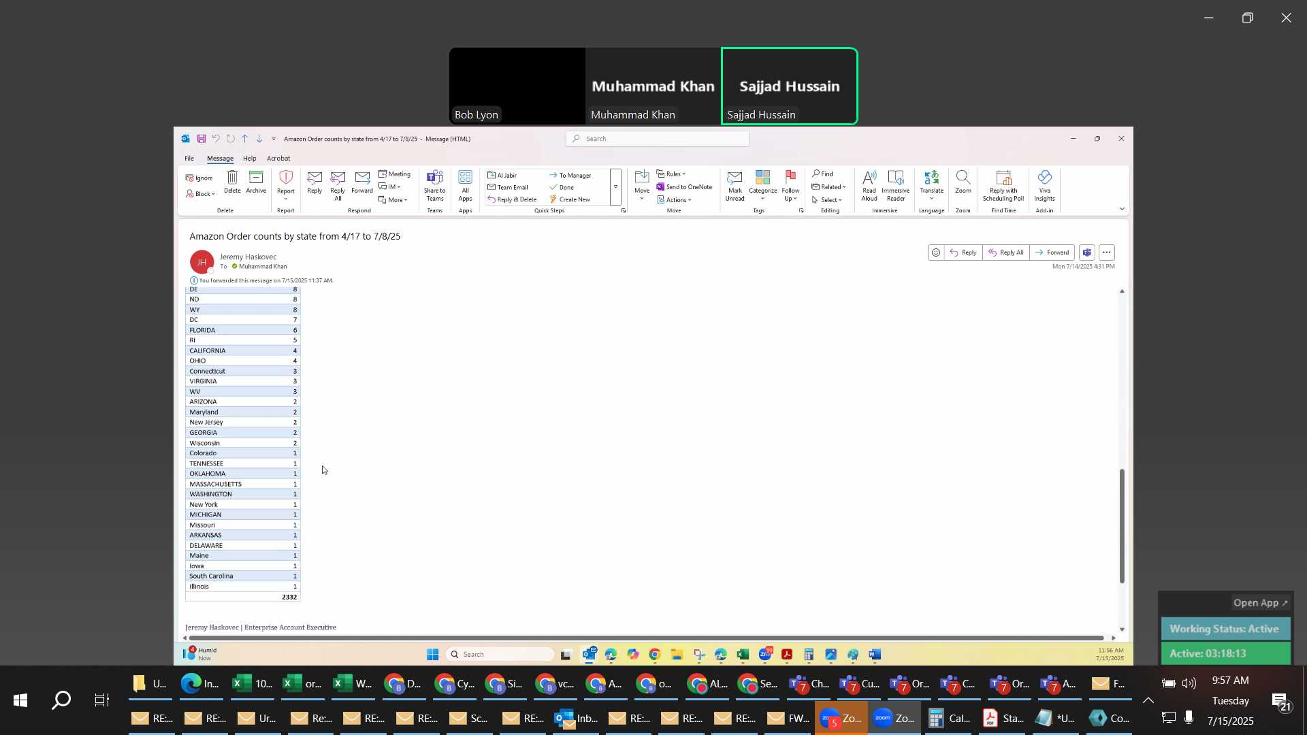Viewport: 1307px width, 735px height.
Task: Click the Create New quick step
Action: pyautogui.click(x=570, y=200)
